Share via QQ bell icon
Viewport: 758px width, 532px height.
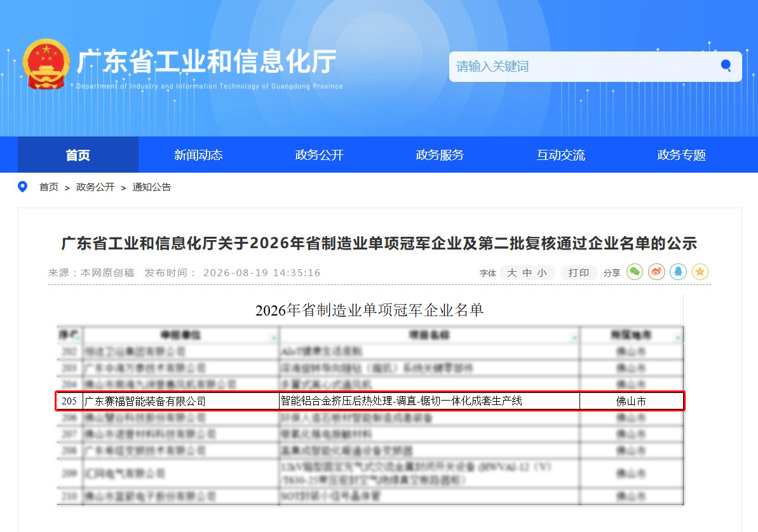678,272
